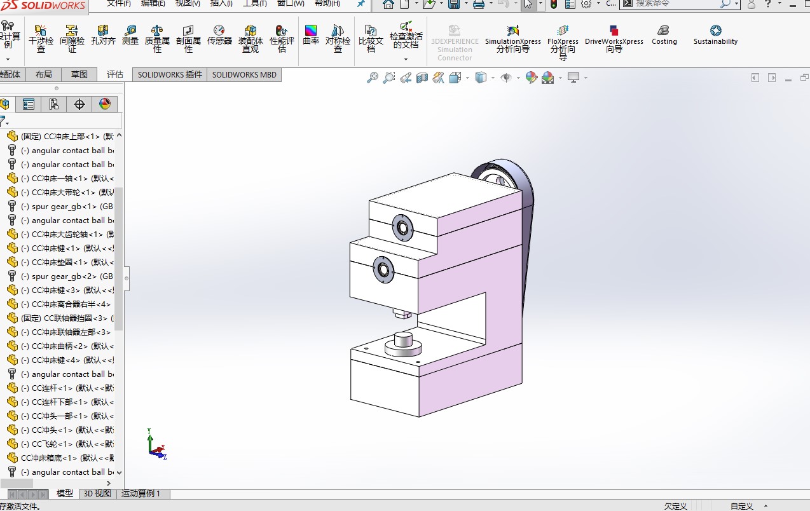Screen dimensions: 810x511
Task: Expand the Select cursor dropdown arrow
Action: [541, 4]
